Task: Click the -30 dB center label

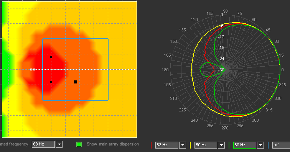Action: [221, 70]
